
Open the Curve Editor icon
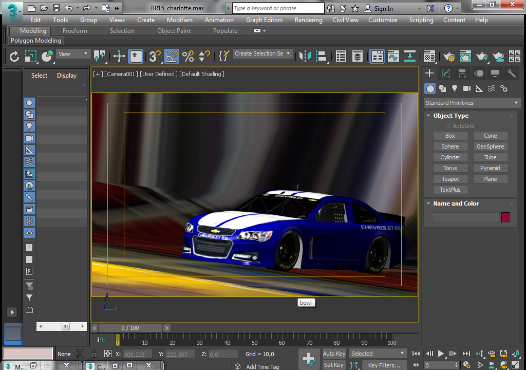tap(393, 56)
